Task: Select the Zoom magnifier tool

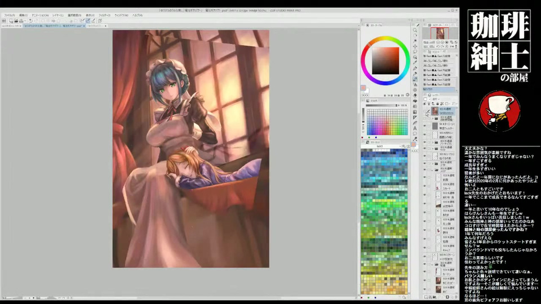Action: 415,30
